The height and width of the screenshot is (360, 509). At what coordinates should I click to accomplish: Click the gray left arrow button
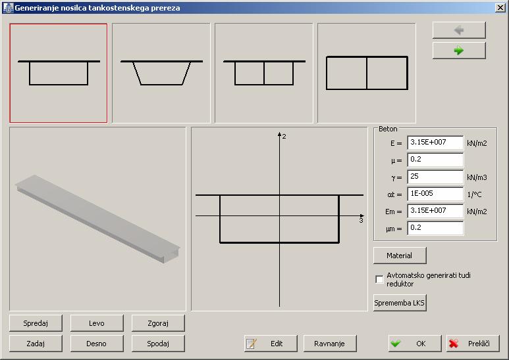point(459,30)
